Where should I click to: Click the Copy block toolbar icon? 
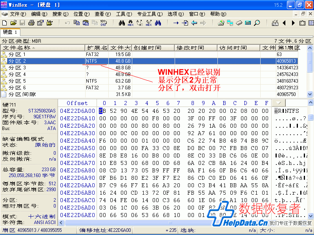pos(77,23)
